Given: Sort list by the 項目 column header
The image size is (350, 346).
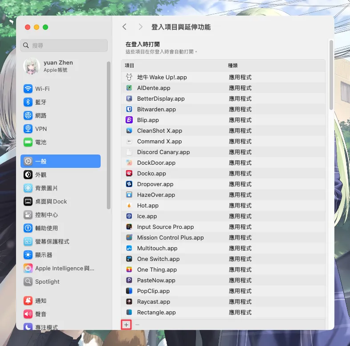Looking at the screenshot, I should point(130,65).
